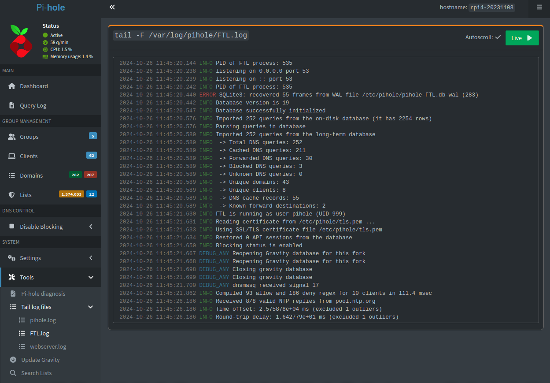Image resolution: width=550 pixels, height=383 pixels.
Task: Expand the Disable Blocking submenu
Action: click(x=91, y=227)
